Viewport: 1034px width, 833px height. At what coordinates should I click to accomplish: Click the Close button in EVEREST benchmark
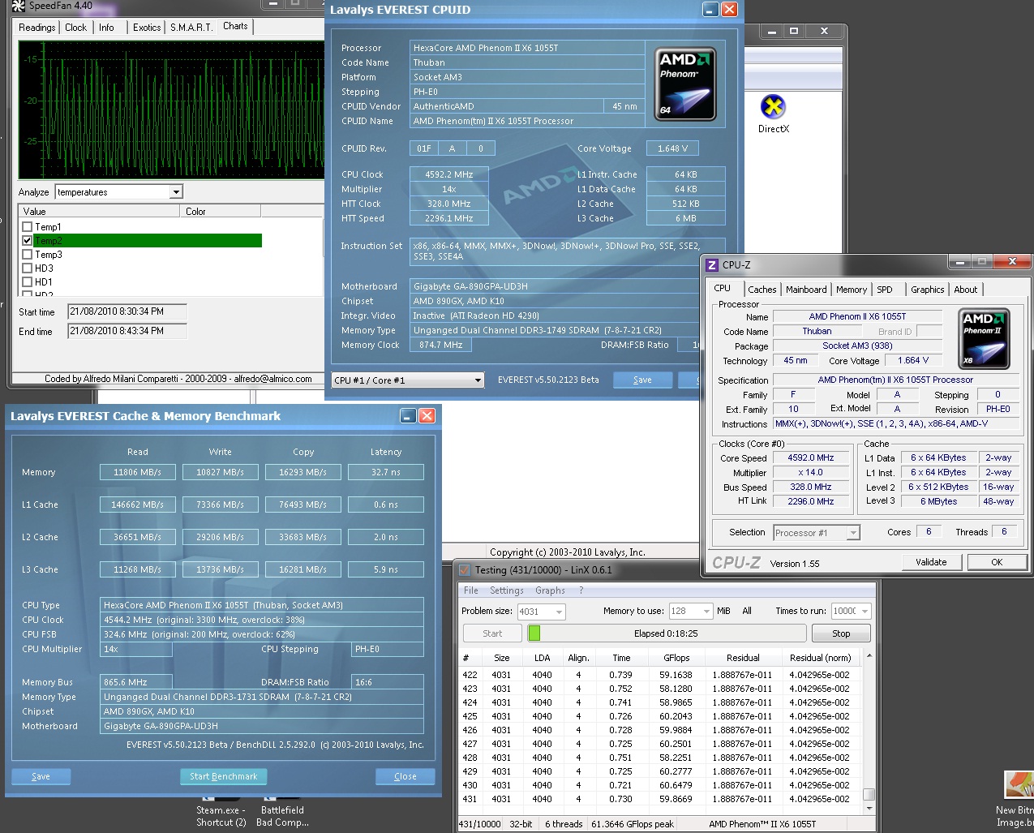pyautogui.click(x=405, y=776)
